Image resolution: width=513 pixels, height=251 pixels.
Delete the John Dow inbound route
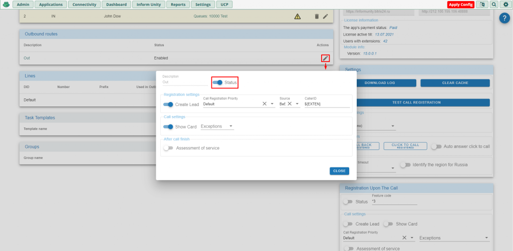317,16
